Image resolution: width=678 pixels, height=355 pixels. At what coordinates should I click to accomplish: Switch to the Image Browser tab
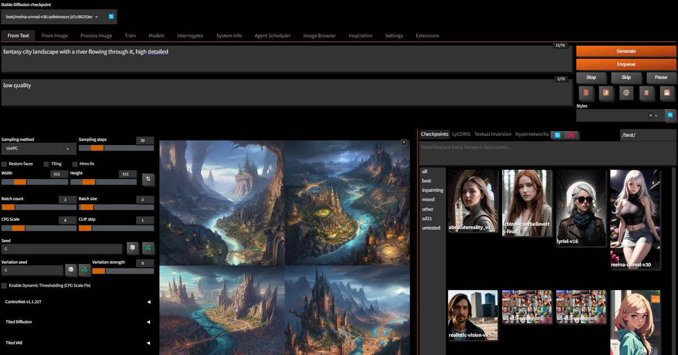319,36
